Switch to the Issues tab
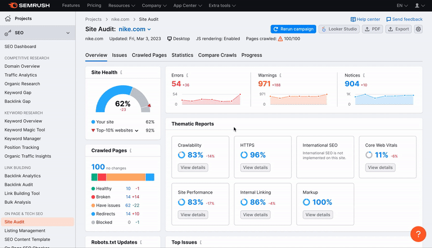The height and width of the screenshot is (248, 432). pyautogui.click(x=119, y=56)
